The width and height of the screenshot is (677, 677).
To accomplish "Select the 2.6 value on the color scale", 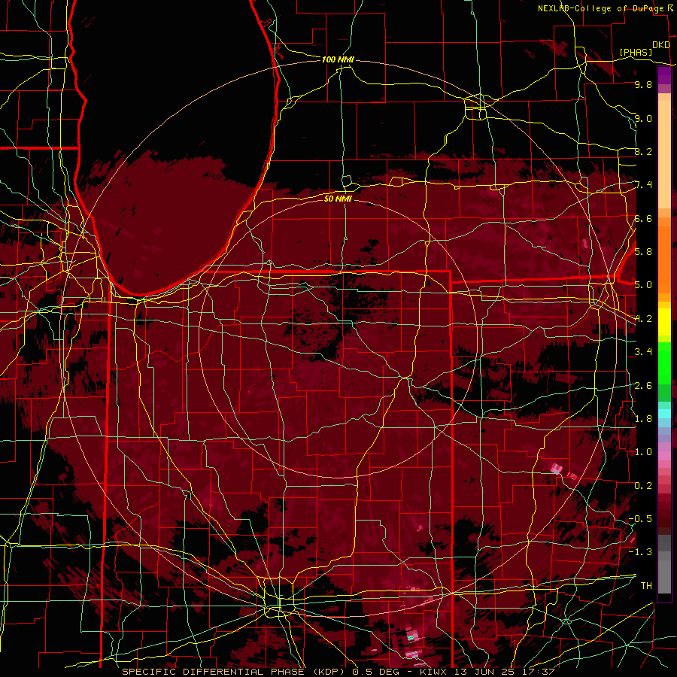I will (643, 386).
